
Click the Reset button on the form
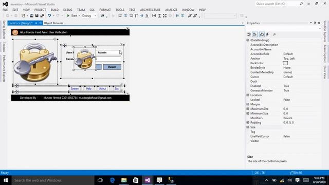coord(112,67)
